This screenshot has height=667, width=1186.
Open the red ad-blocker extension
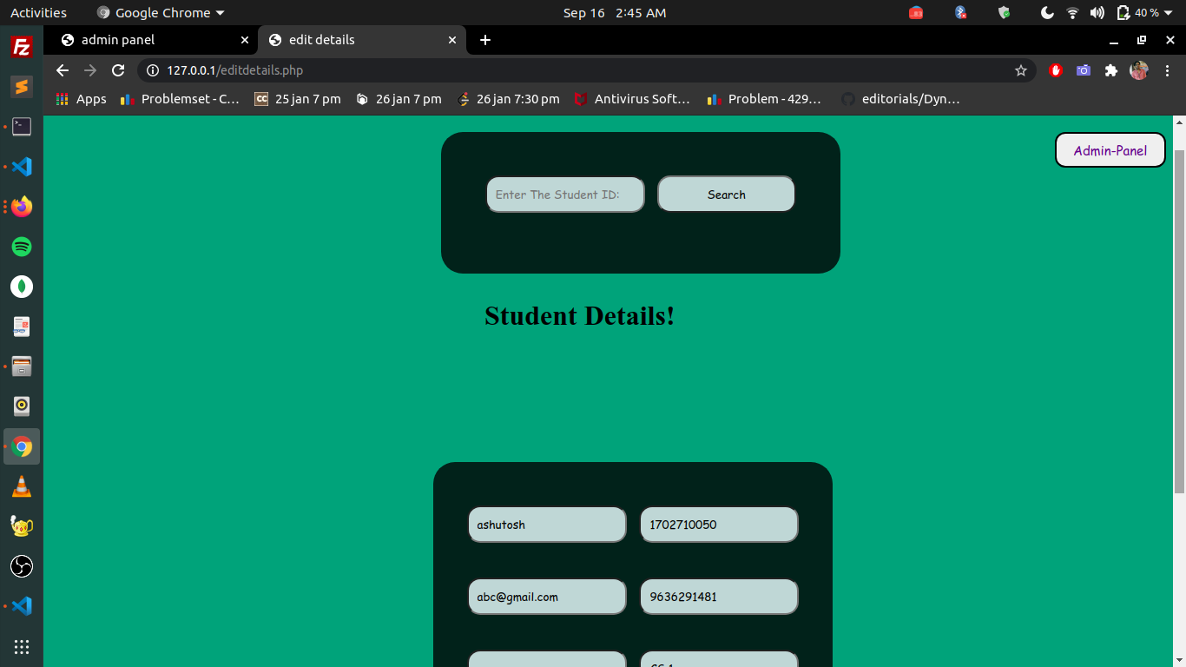coord(1056,70)
